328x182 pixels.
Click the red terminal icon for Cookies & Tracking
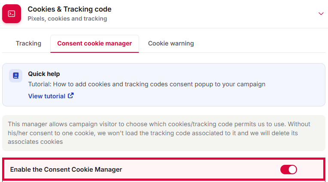pyautogui.click(x=12, y=14)
